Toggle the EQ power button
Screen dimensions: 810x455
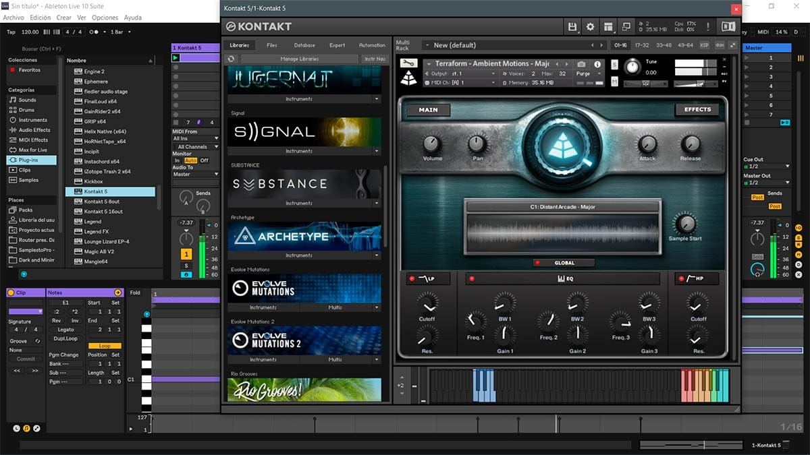471,279
